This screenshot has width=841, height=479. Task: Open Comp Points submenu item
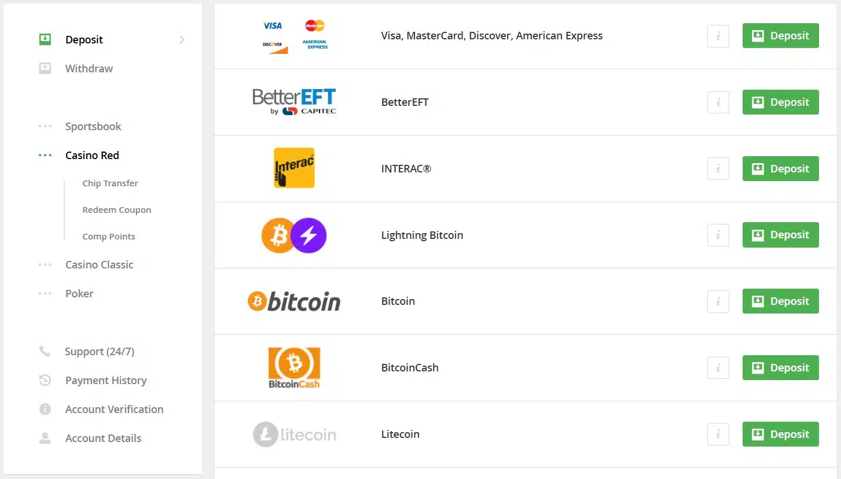tap(109, 237)
